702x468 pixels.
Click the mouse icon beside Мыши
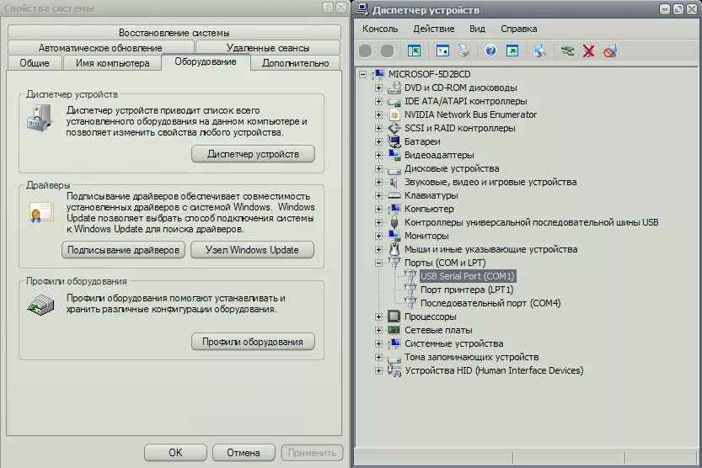[394, 249]
